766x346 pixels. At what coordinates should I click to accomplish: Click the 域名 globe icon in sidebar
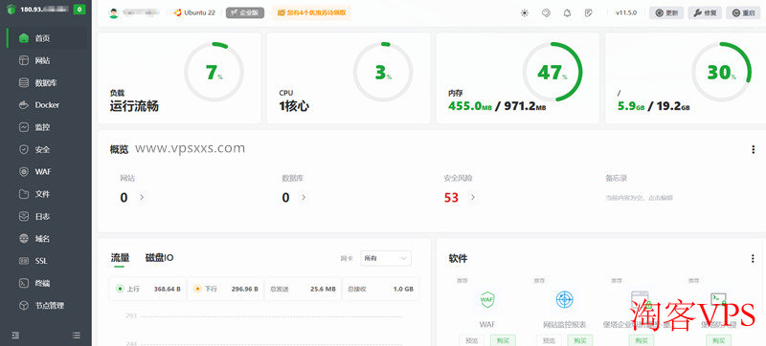point(23,239)
